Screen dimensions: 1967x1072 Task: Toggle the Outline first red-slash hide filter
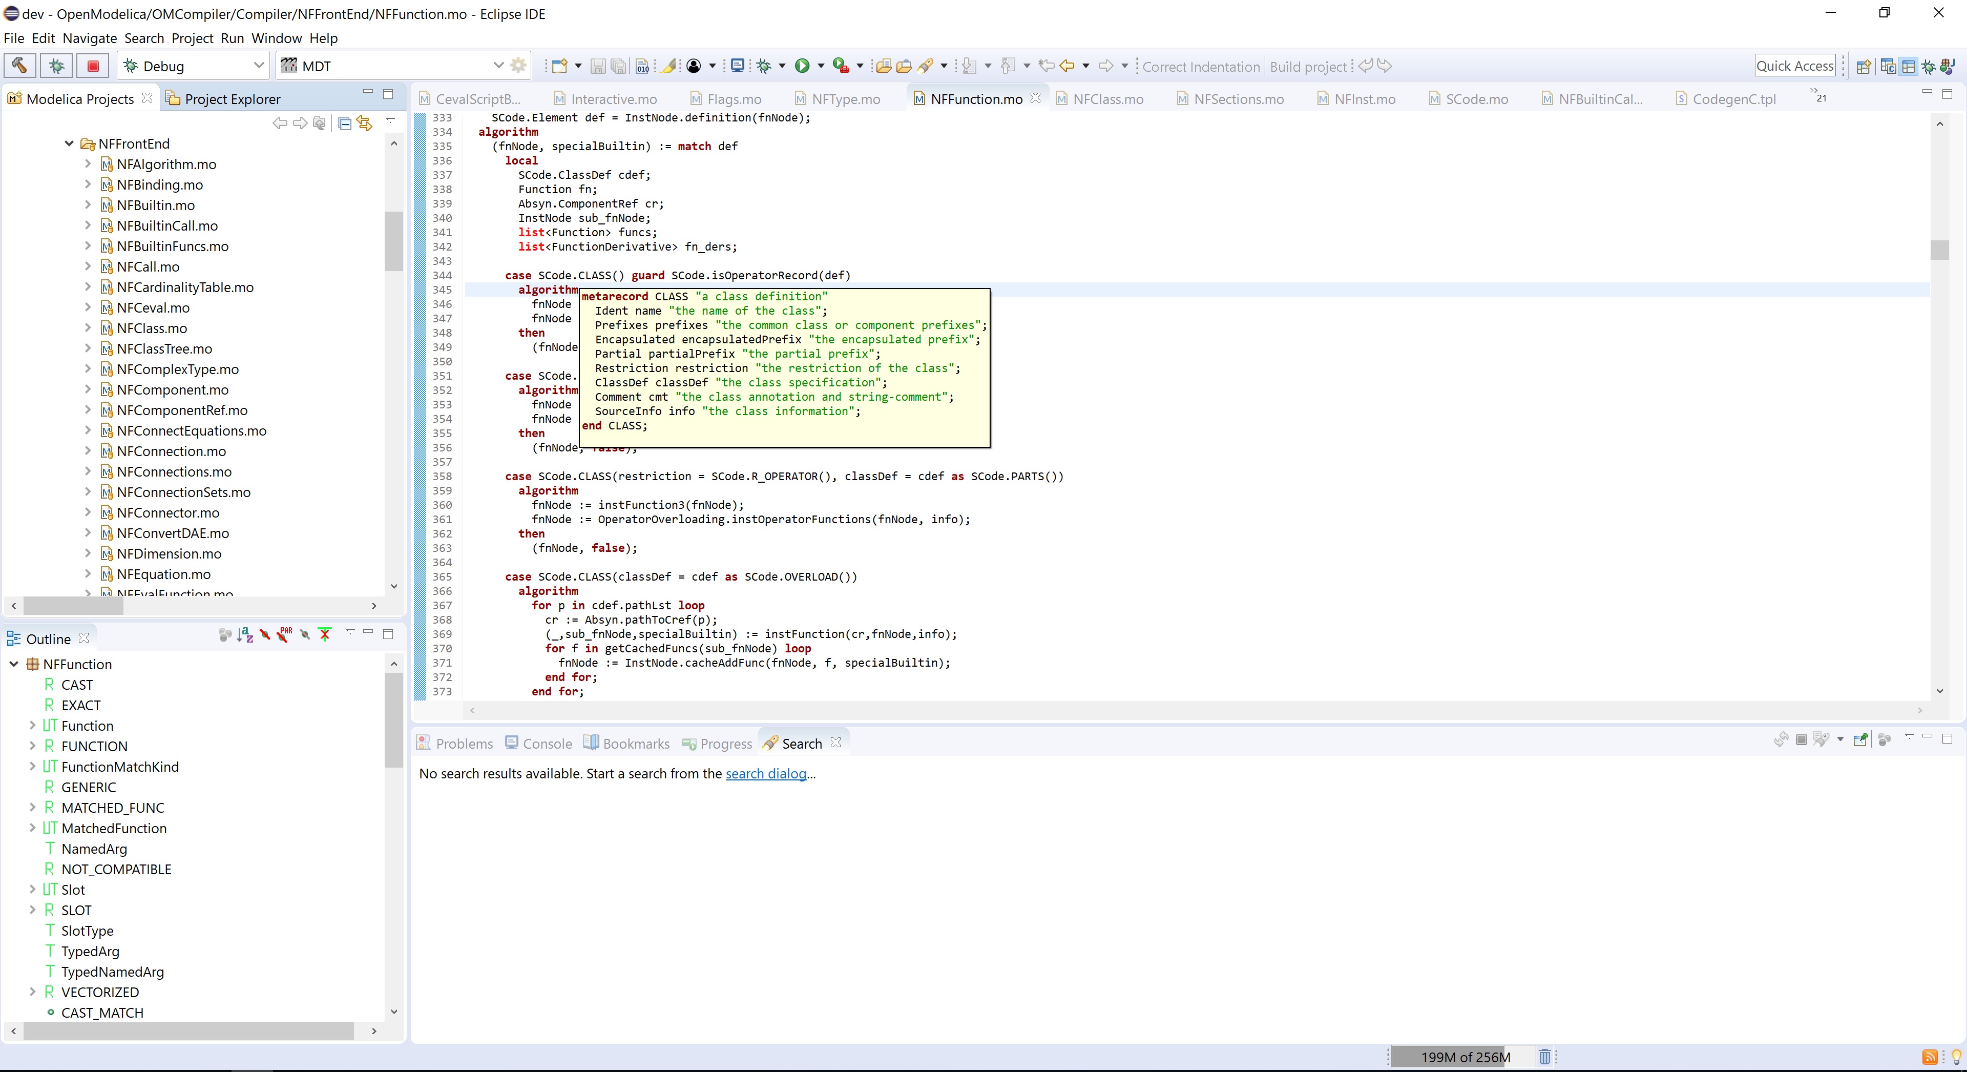[x=265, y=635]
